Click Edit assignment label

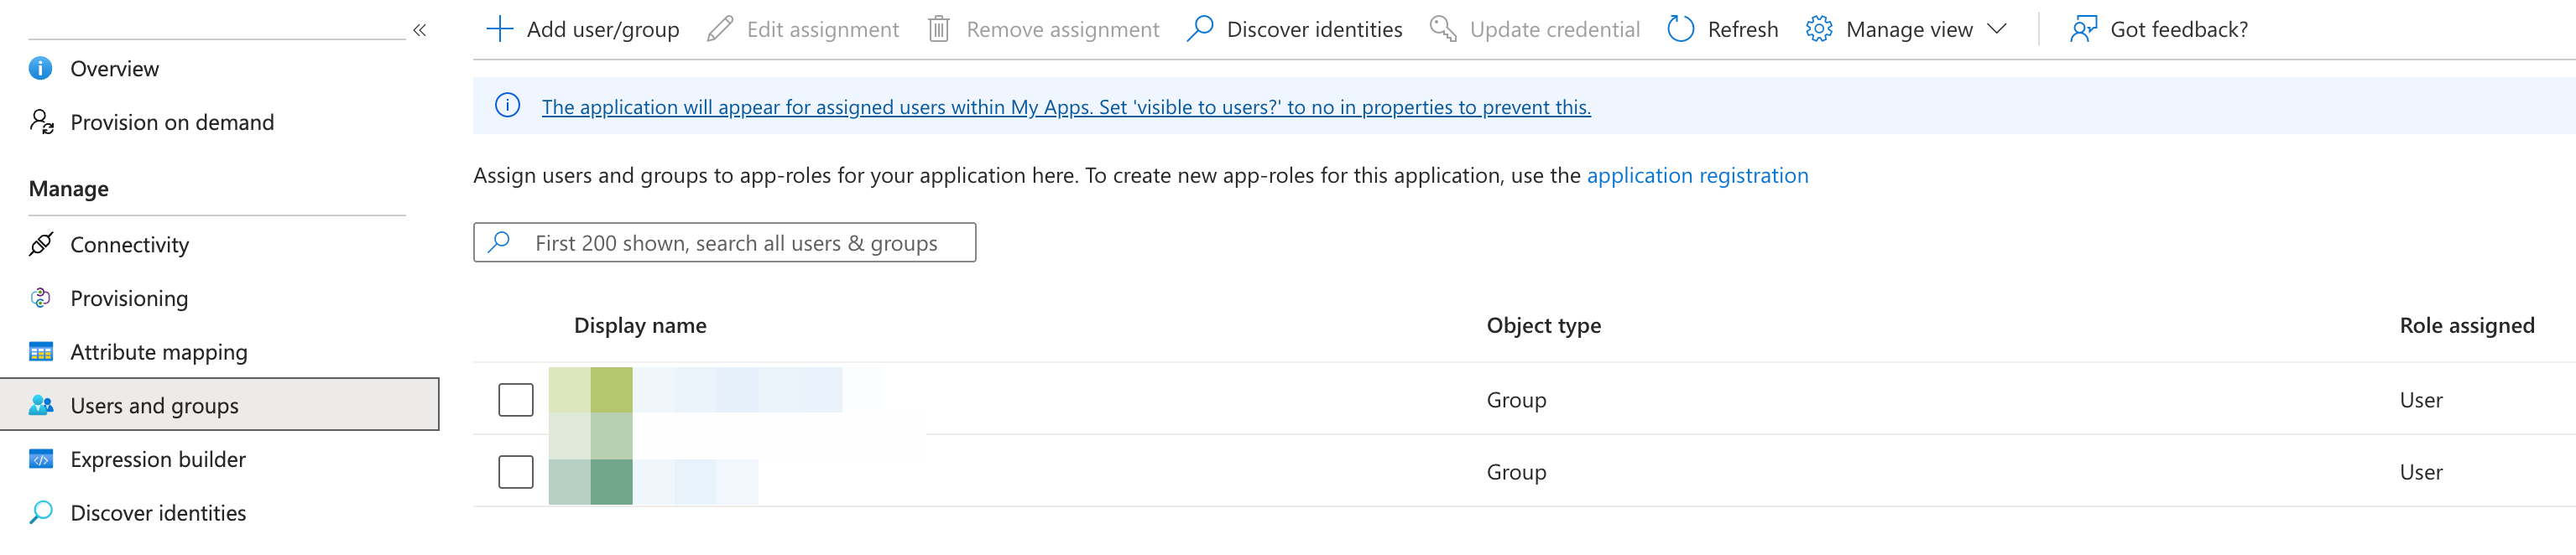pyautogui.click(x=823, y=30)
